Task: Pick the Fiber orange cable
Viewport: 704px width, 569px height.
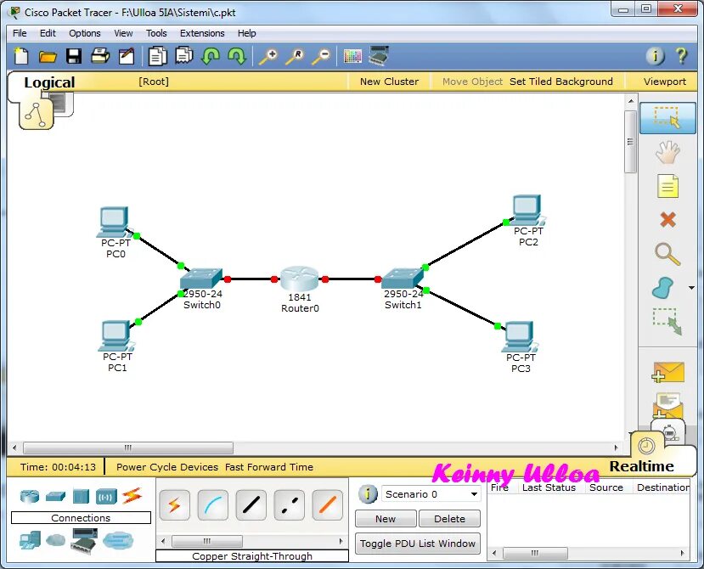Action: (327, 505)
